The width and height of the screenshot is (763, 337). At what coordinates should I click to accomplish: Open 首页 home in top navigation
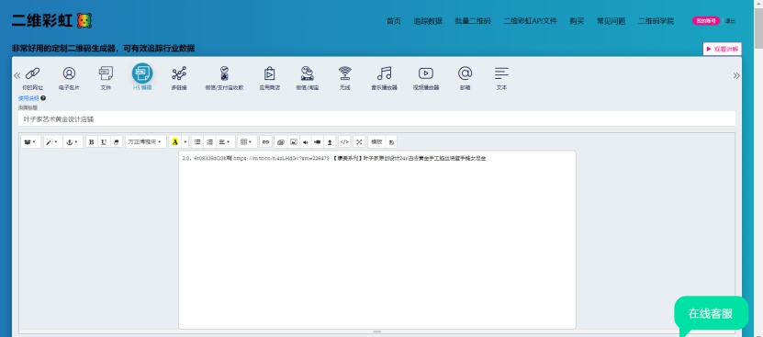(x=394, y=21)
